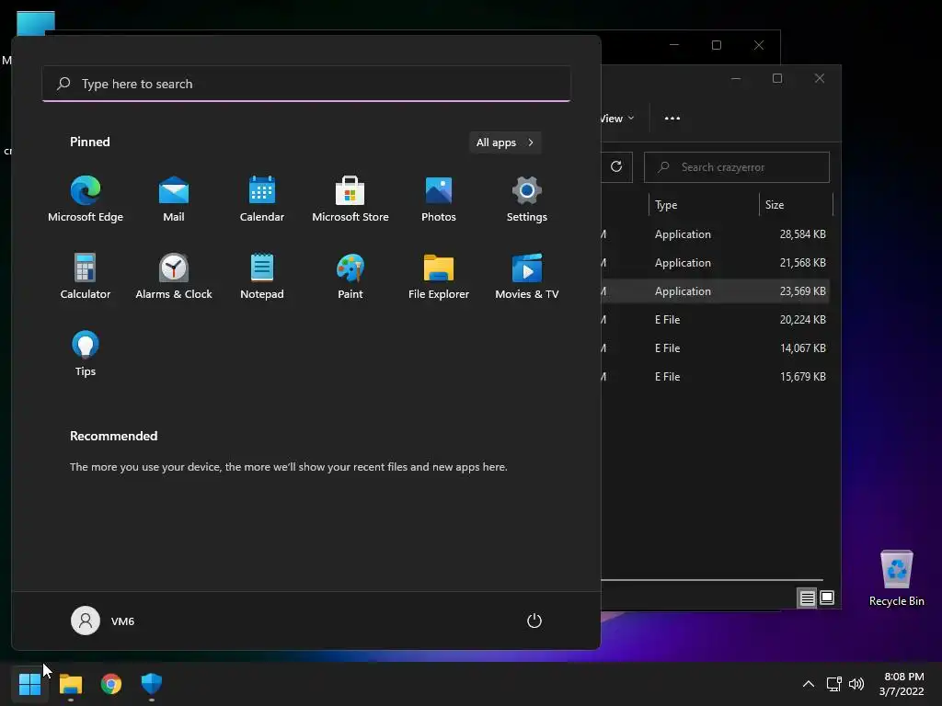Screen dimensions: 942x706
Task: Expand the View dropdown in File Explorer
Action: pyautogui.click(x=617, y=119)
